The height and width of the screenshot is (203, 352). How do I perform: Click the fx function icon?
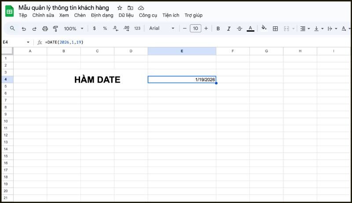pyautogui.click(x=40, y=42)
